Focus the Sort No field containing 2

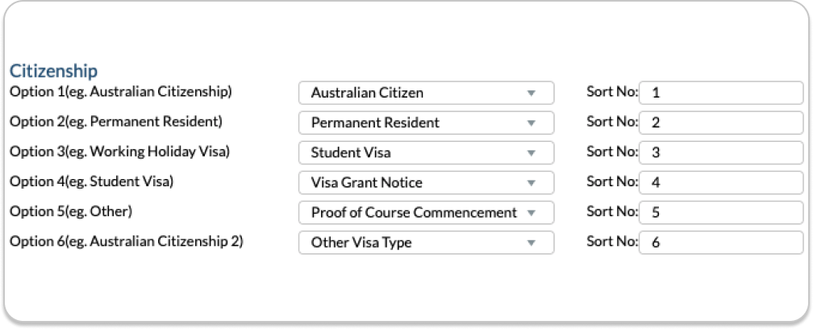[720, 123]
